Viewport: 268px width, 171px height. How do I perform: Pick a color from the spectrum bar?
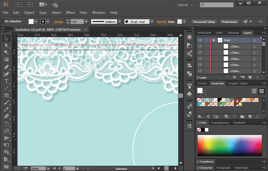[229, 146]
